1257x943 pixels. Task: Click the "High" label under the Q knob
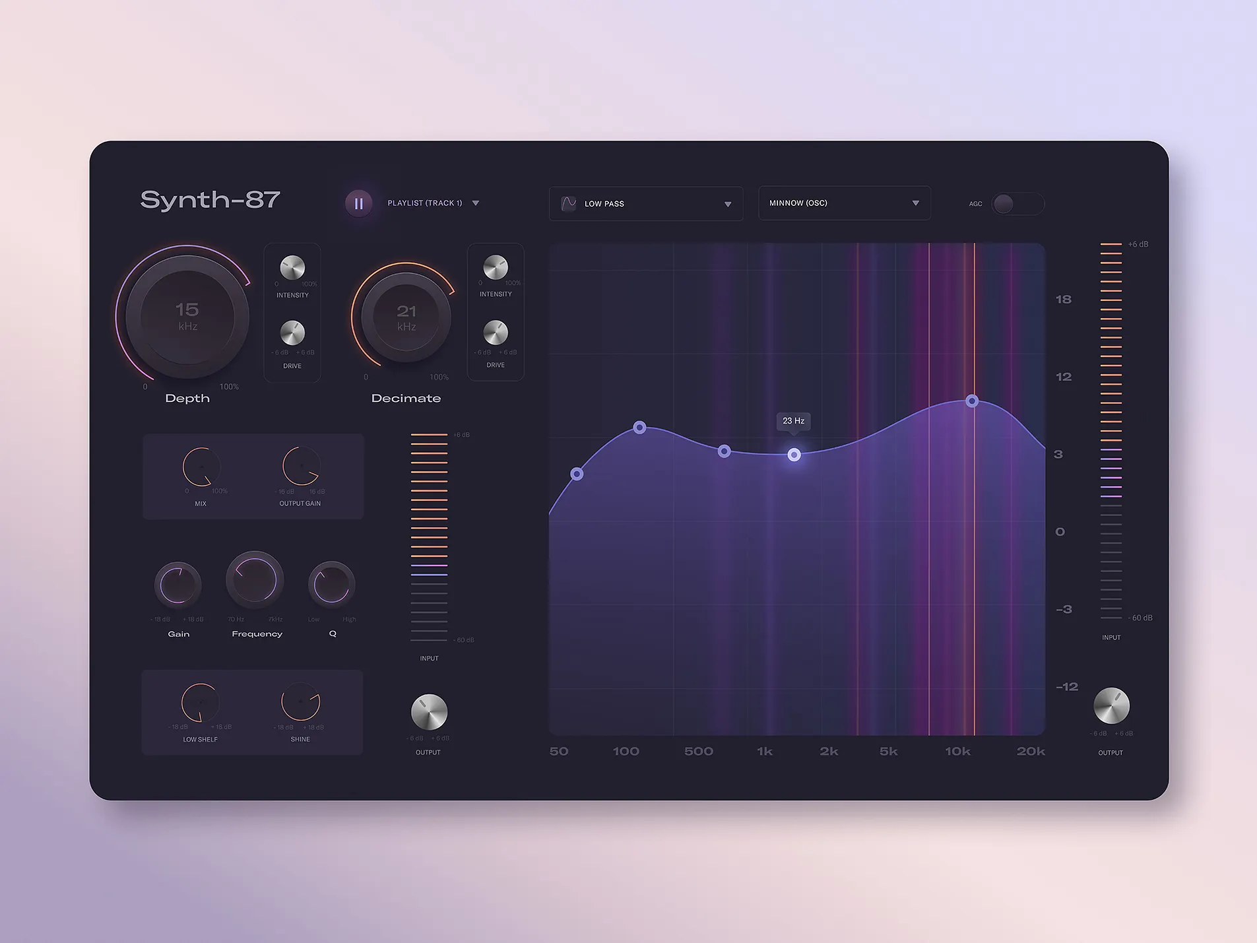pos(349,620)
